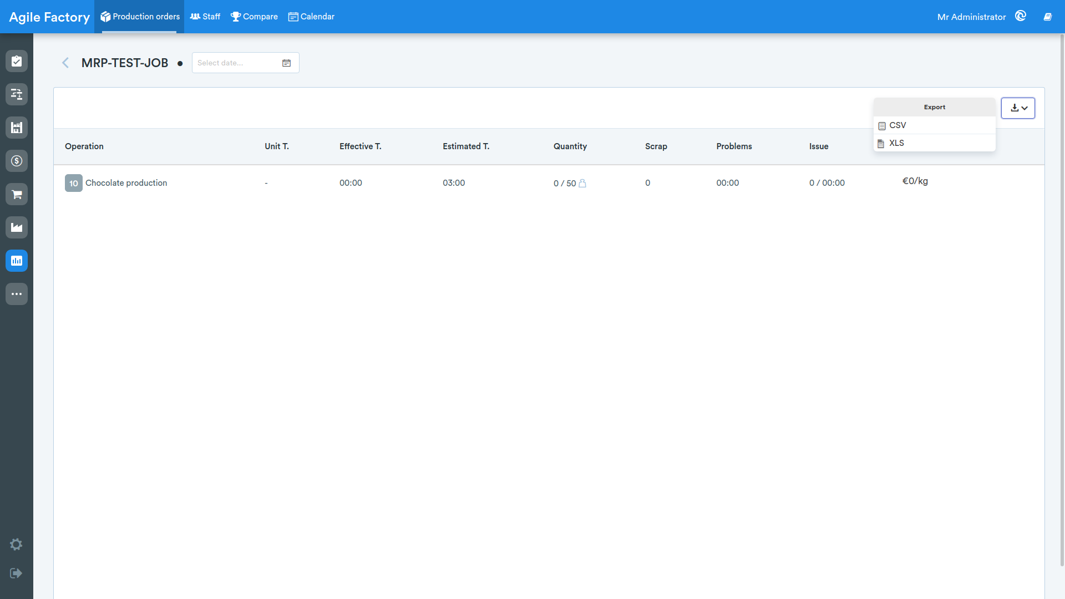Open the shopping cart sidebar icon
The width and height of the screenshot is (1065, 599).
(17, 194)
